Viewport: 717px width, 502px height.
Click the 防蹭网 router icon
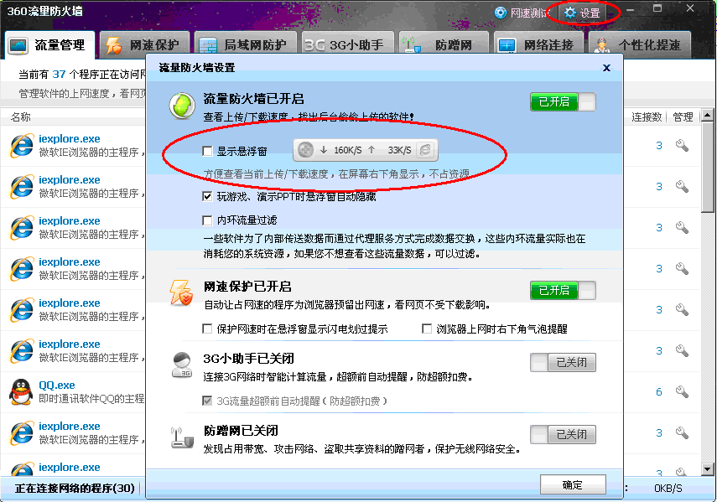(x=182, y=437)
